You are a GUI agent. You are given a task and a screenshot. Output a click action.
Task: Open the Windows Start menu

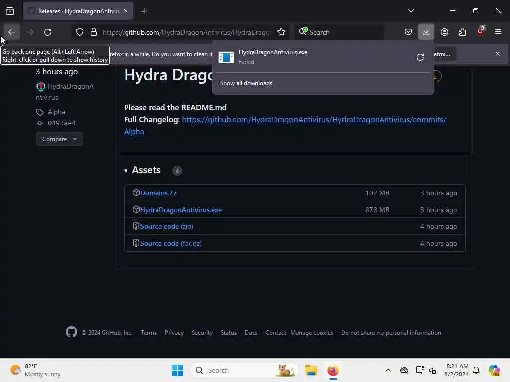pyautogui.click(x=178, y=370)
